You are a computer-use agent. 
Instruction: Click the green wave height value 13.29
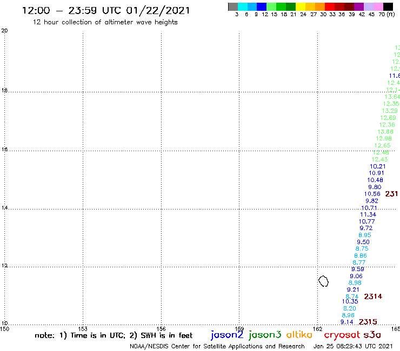pos(390,111)
